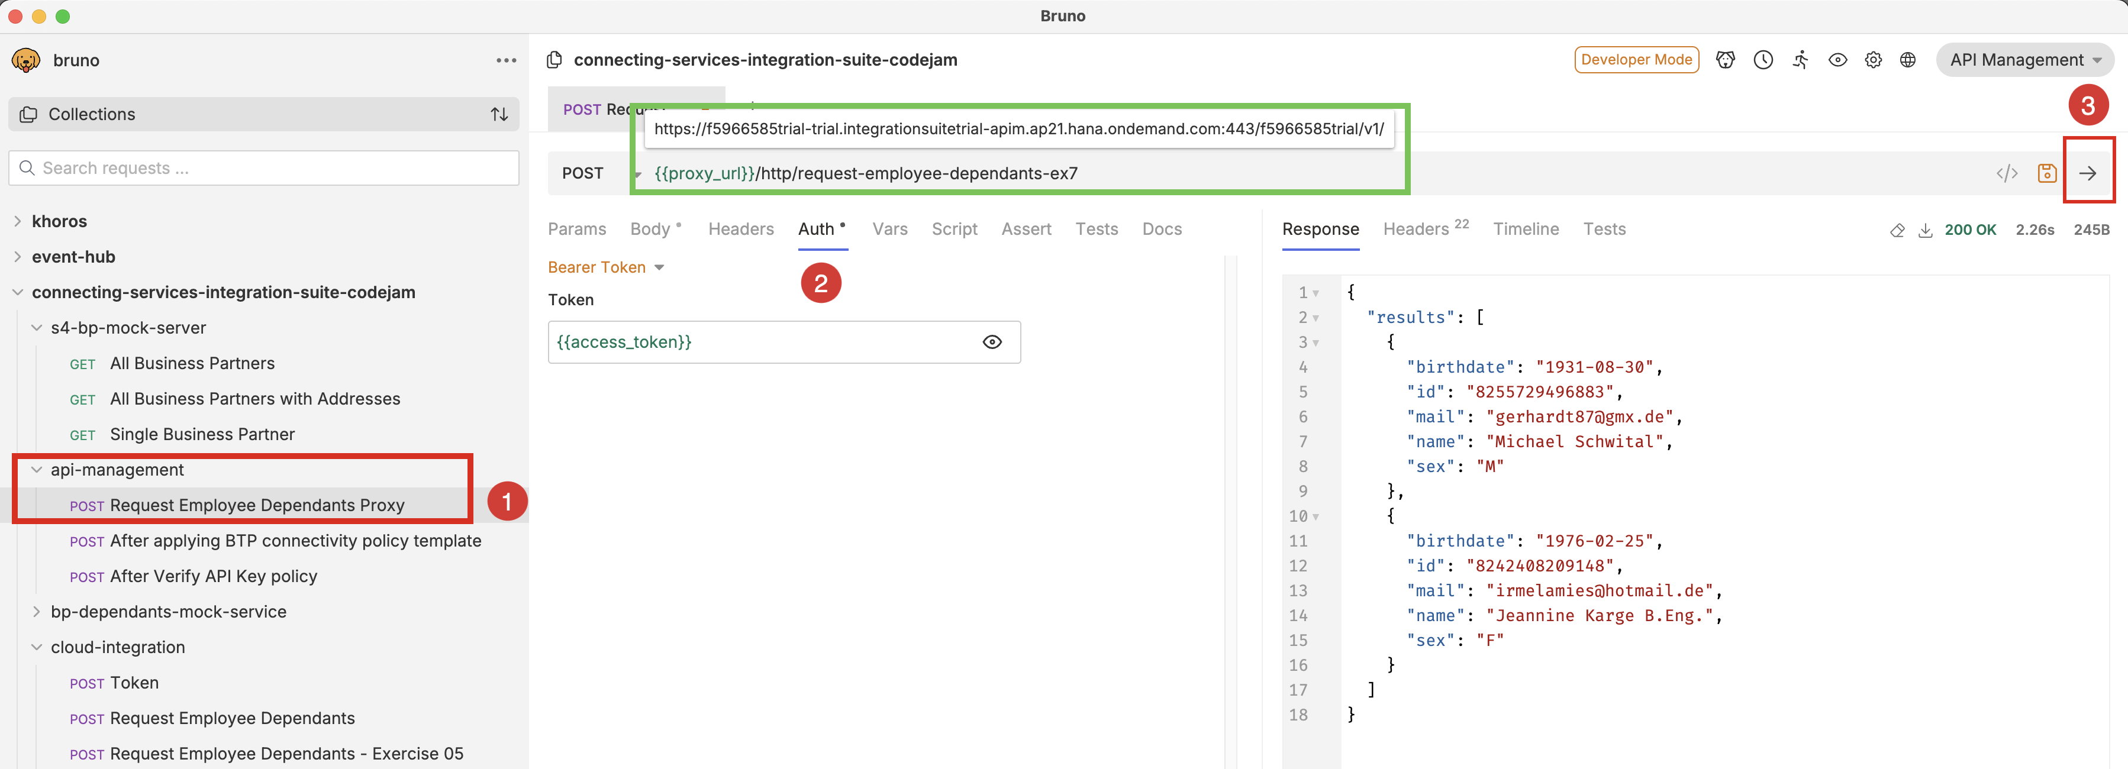
Task: Open the Timeline tab
Action: tap(1526, 229)
